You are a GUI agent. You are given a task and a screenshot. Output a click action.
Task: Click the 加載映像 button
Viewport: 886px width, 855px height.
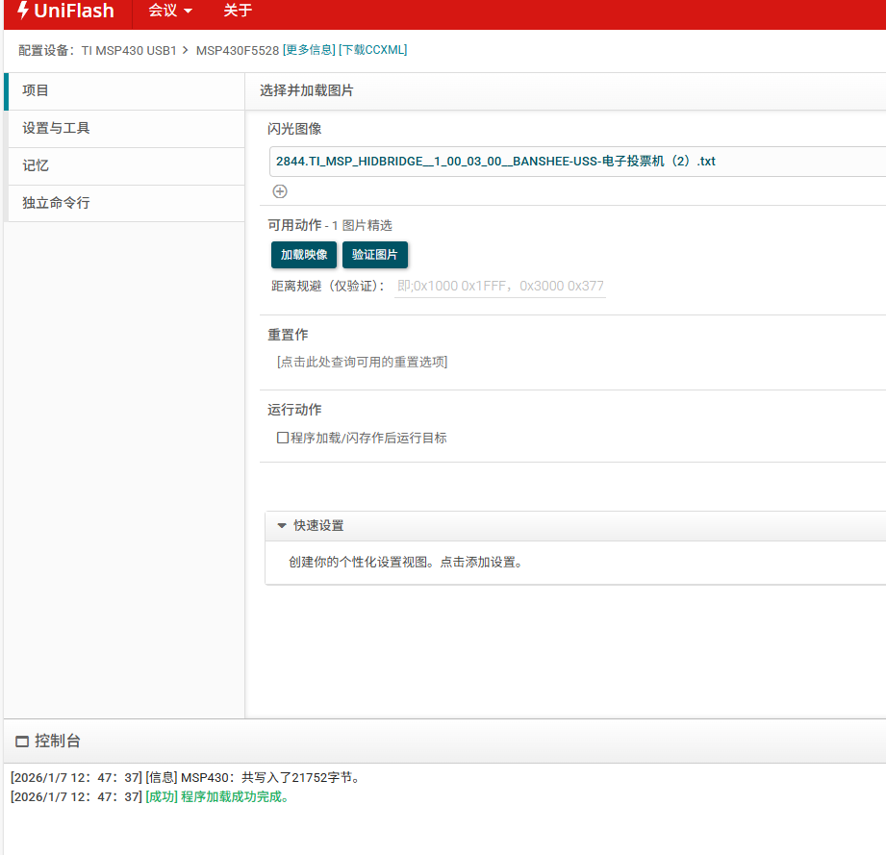click(x=304, y=255)
